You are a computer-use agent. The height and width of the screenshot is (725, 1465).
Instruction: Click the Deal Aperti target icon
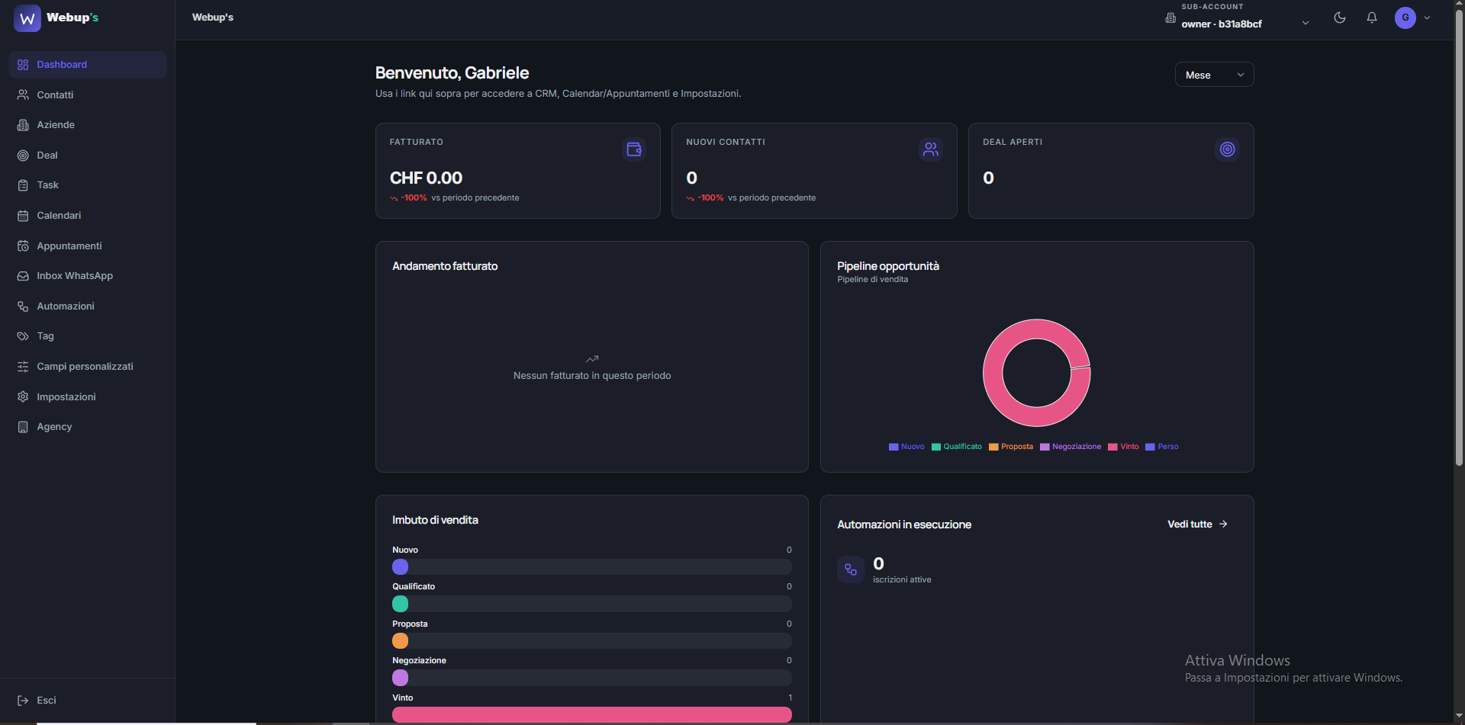point(1227,149)
